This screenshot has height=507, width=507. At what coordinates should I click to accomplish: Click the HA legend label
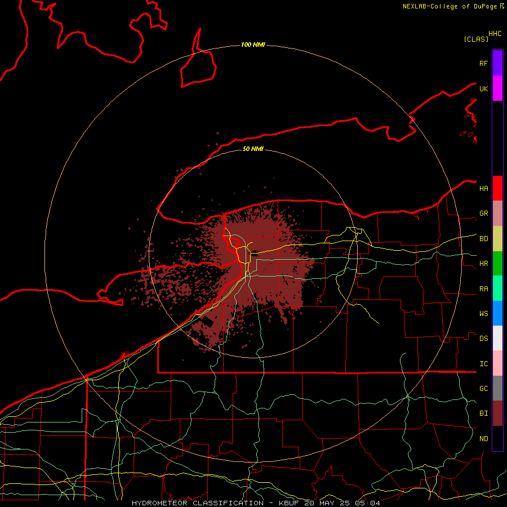(x=484, y=188)
